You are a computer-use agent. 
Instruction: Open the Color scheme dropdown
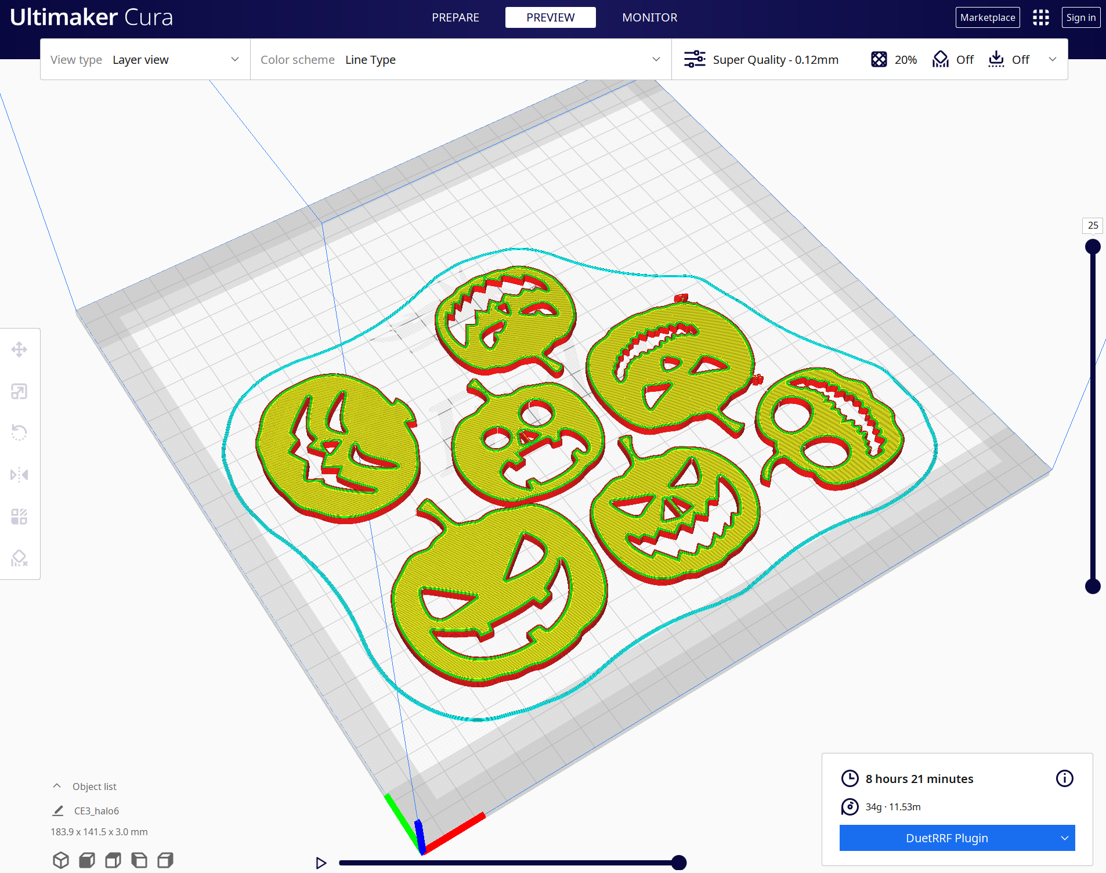[461, 59]
